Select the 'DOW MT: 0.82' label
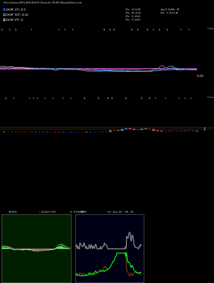214x283 pixels. [17, 15]
